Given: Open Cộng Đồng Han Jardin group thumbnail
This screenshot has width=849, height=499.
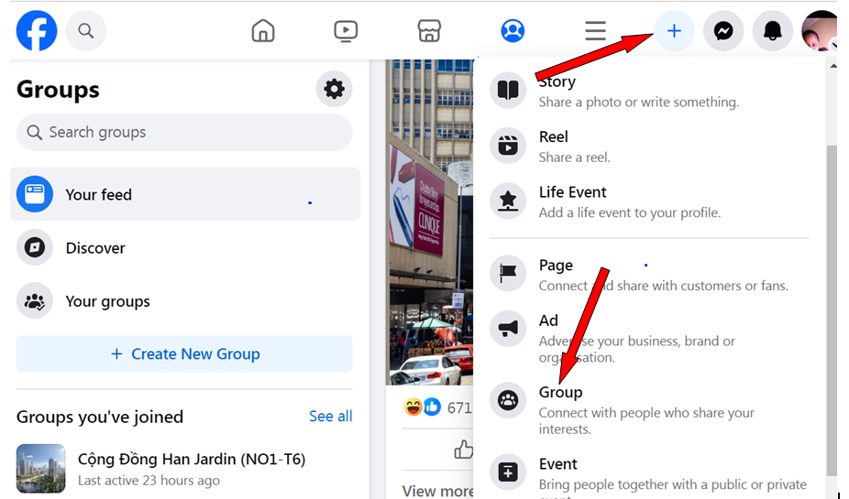Looking at the screenshot, I should [41, 468].
